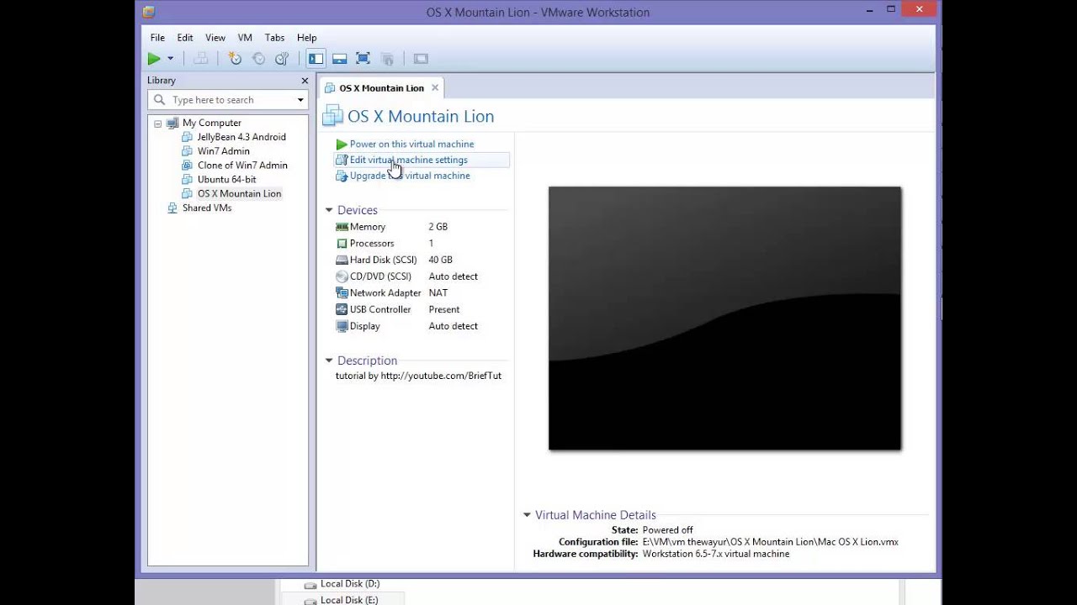Open the snapshot manager toolbar icon

[x=282, y=59]
